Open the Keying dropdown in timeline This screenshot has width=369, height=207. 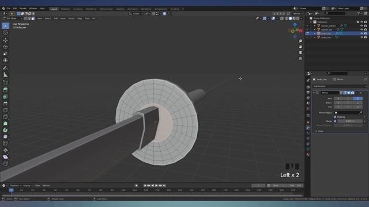click(x=28, y=186)
